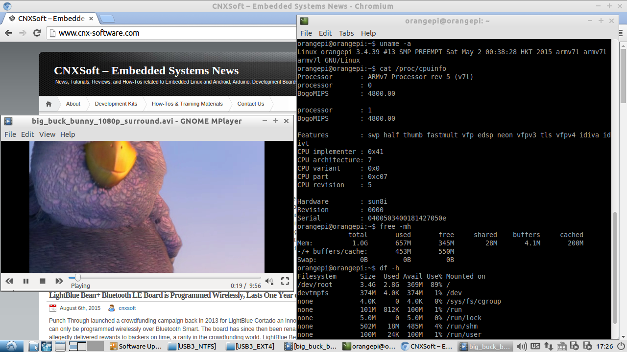627x352 pixels.
Task: Open the Edit menu in GNOME MPlayer
Action: point(27,134)
